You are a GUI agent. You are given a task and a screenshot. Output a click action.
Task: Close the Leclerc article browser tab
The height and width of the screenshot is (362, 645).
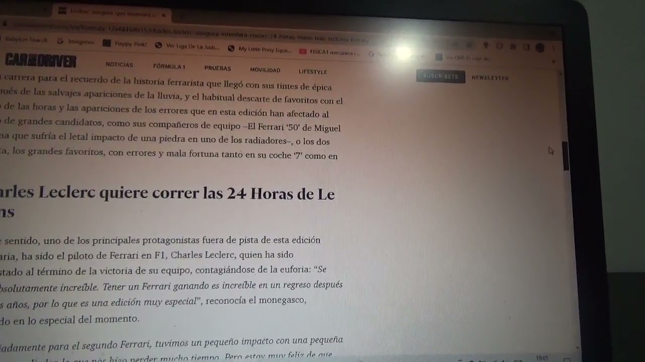tap(163, 16)
